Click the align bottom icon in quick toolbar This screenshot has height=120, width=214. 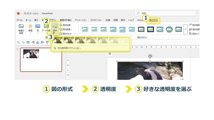coord(38,42)
